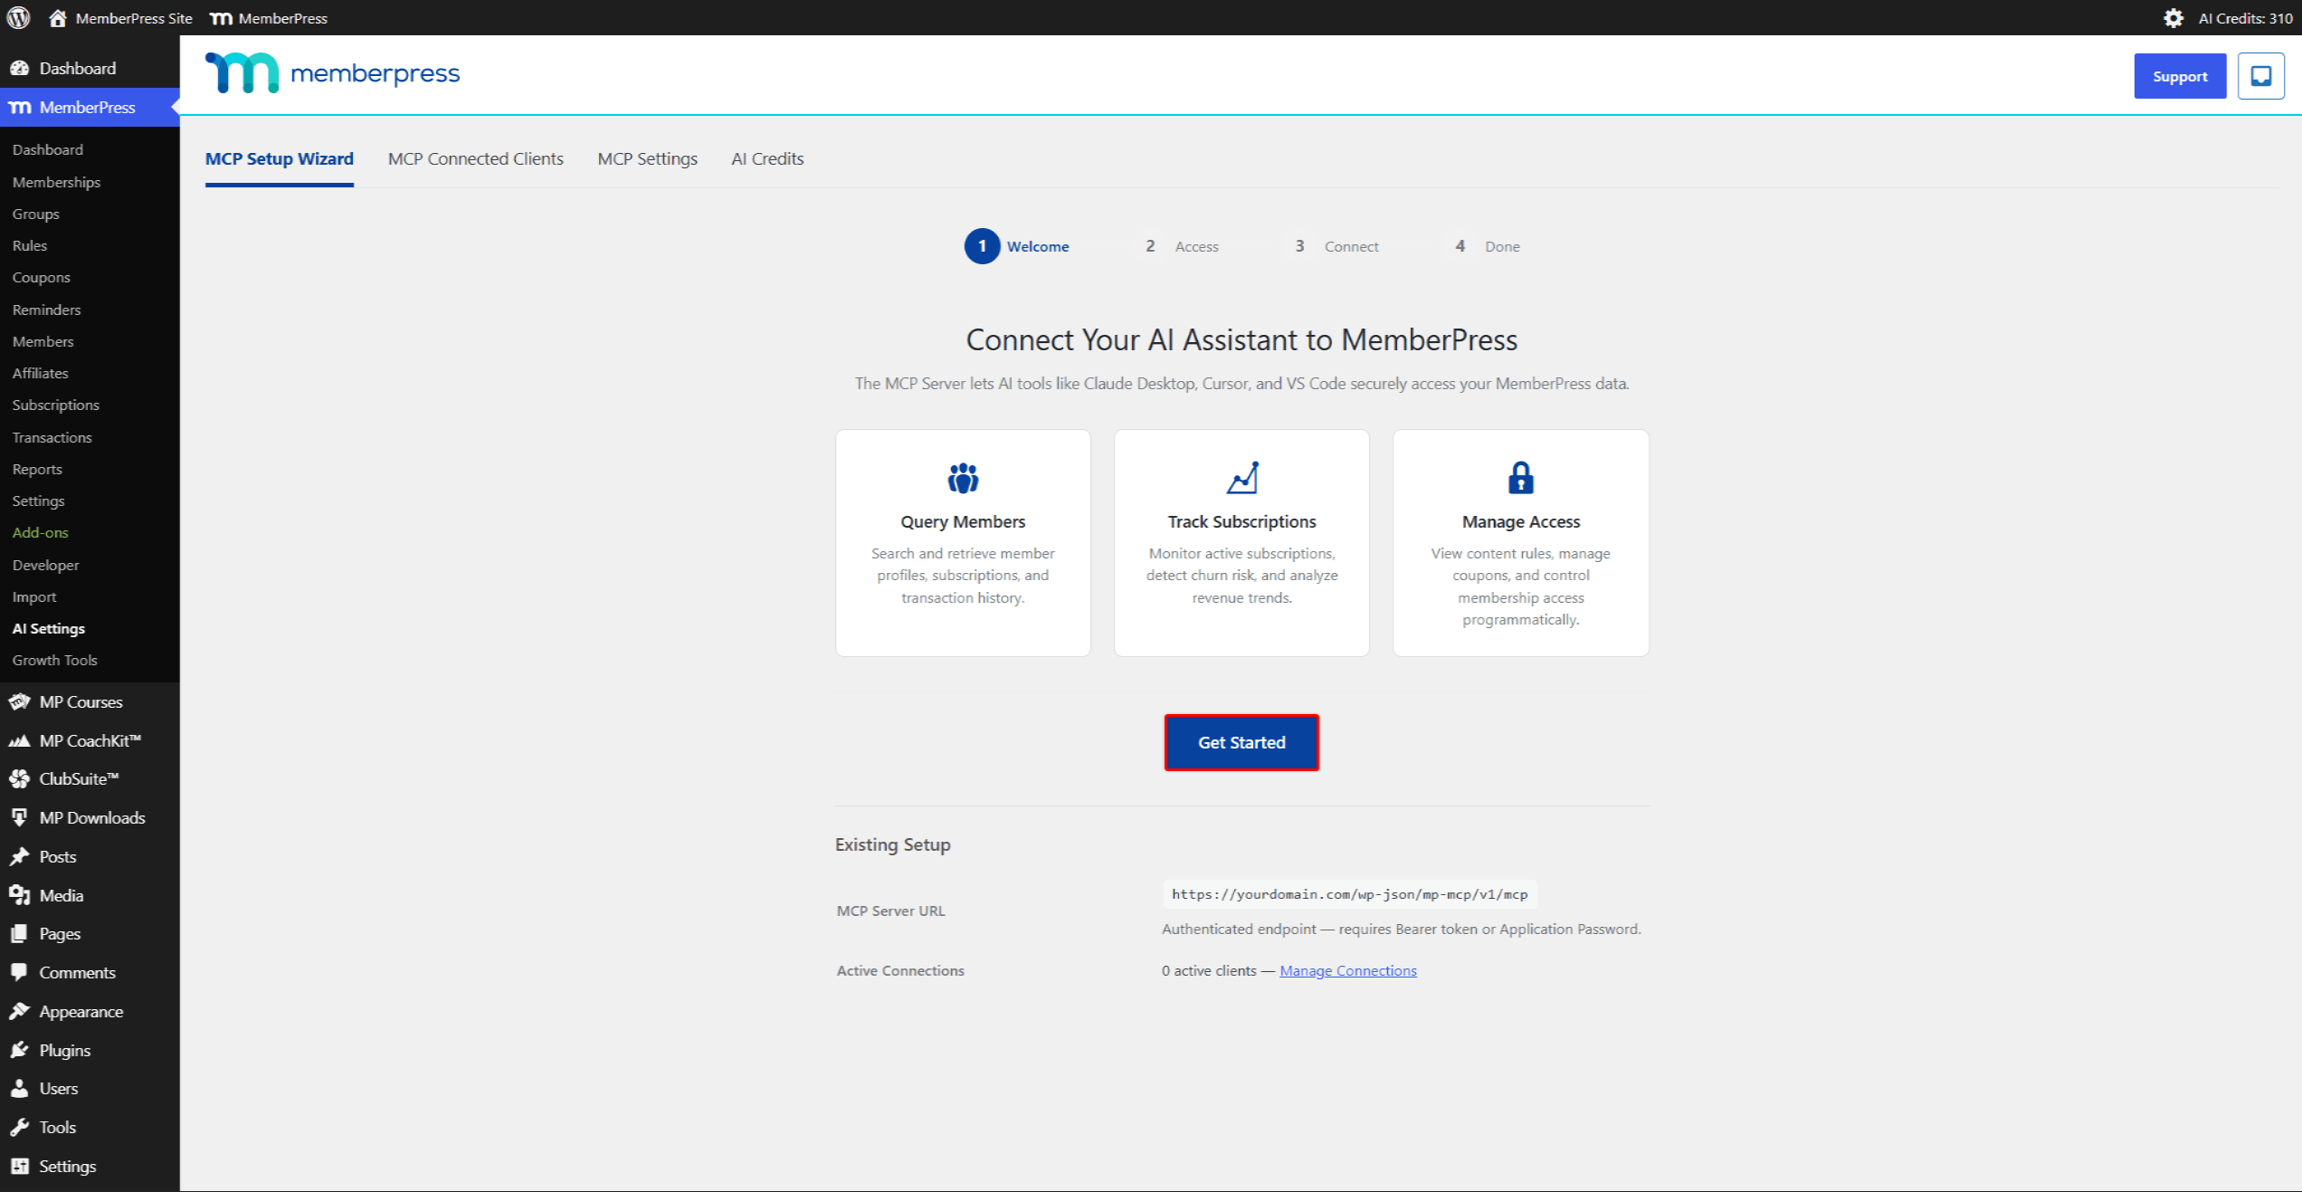Click the MCP Server URL code field
2302x1192 pixels.
(x=1349, y=894)
